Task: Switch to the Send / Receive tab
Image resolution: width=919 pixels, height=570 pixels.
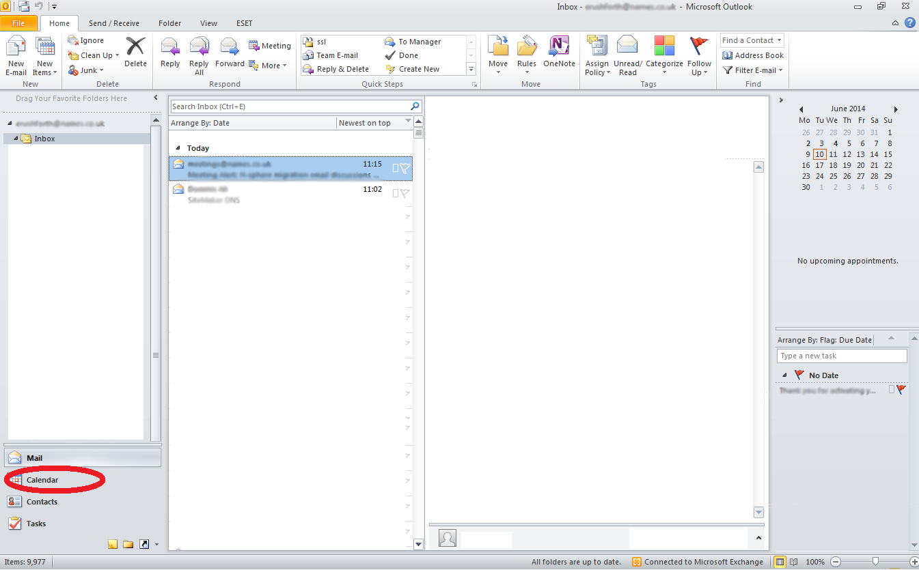Action: [114, 23]
